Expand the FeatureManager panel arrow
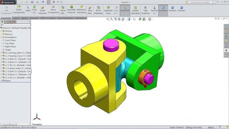This screenshot has height=129, width=229. (29, 22)
